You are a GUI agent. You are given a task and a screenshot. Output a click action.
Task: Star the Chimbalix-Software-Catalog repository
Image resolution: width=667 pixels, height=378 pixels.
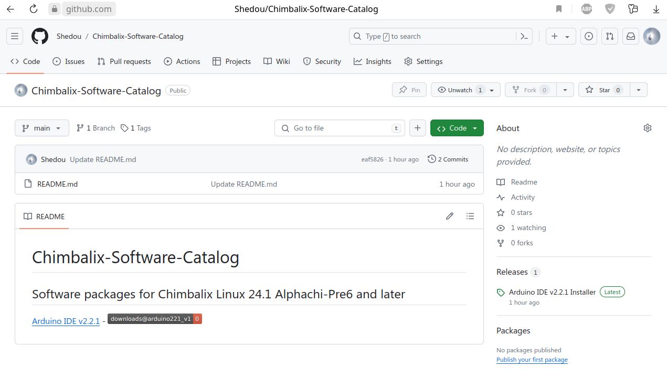pos(605,90)
